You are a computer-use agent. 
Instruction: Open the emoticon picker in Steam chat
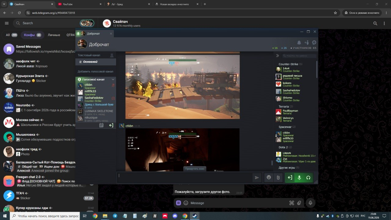pos(269,178)
